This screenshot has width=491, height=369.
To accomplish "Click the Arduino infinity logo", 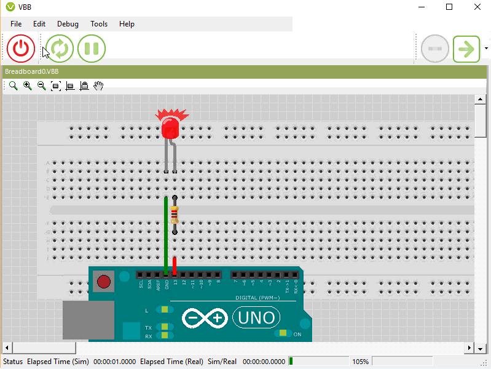I will click(205, 318).
